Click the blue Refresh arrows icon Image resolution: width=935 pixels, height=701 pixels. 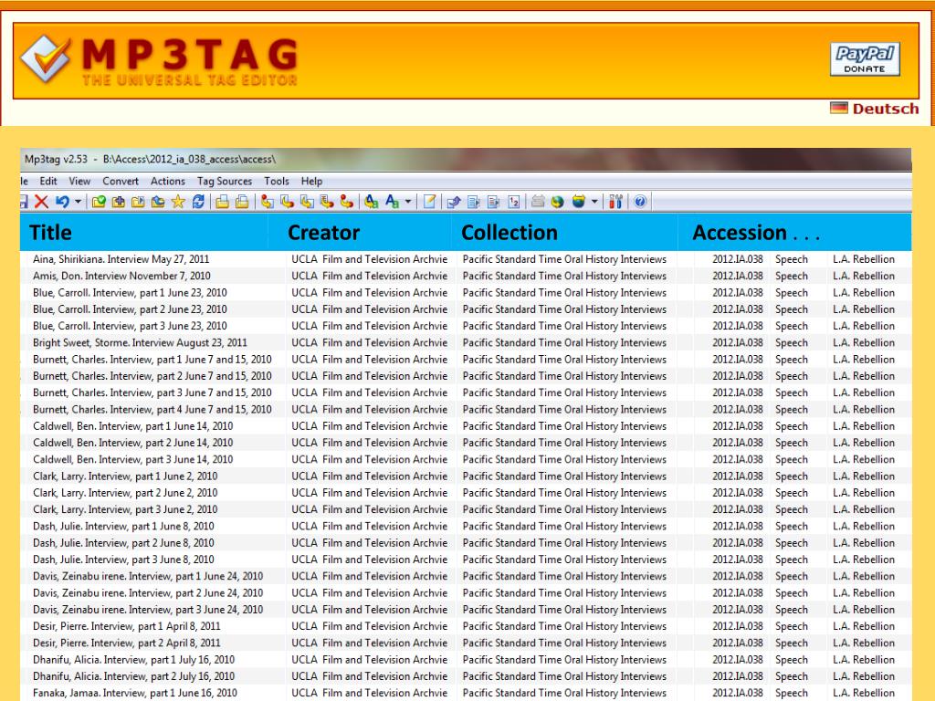(x=198, y=202)
